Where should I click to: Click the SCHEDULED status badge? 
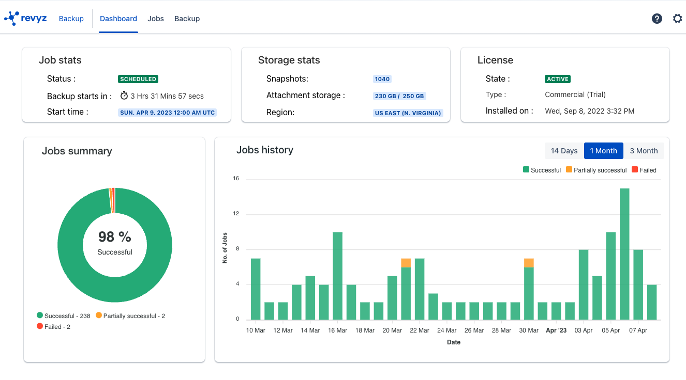pos(138,78)
